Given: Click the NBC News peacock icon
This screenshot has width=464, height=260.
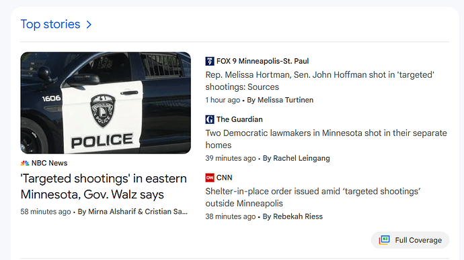Looking at the screenshot, I should click(25, 163).
